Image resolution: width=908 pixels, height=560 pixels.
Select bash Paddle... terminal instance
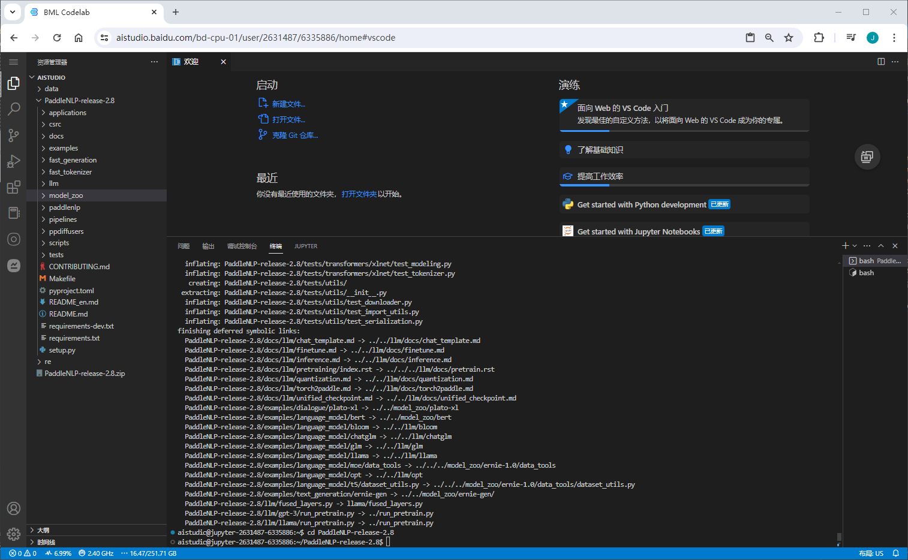click(x=875, y=261)
